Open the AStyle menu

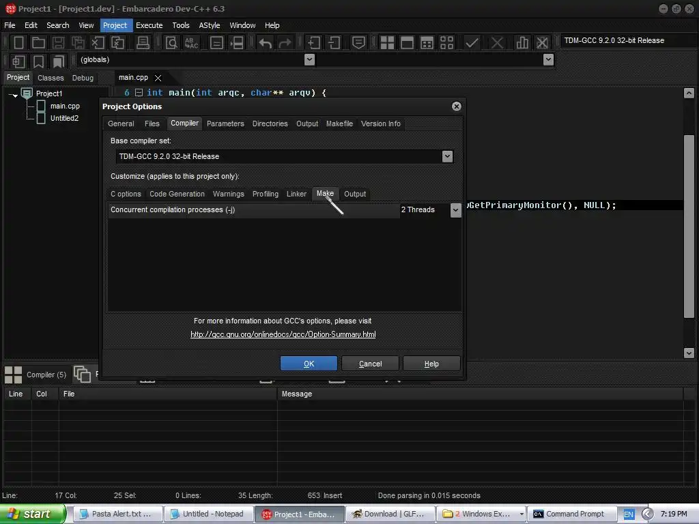(x=209, y=25)
